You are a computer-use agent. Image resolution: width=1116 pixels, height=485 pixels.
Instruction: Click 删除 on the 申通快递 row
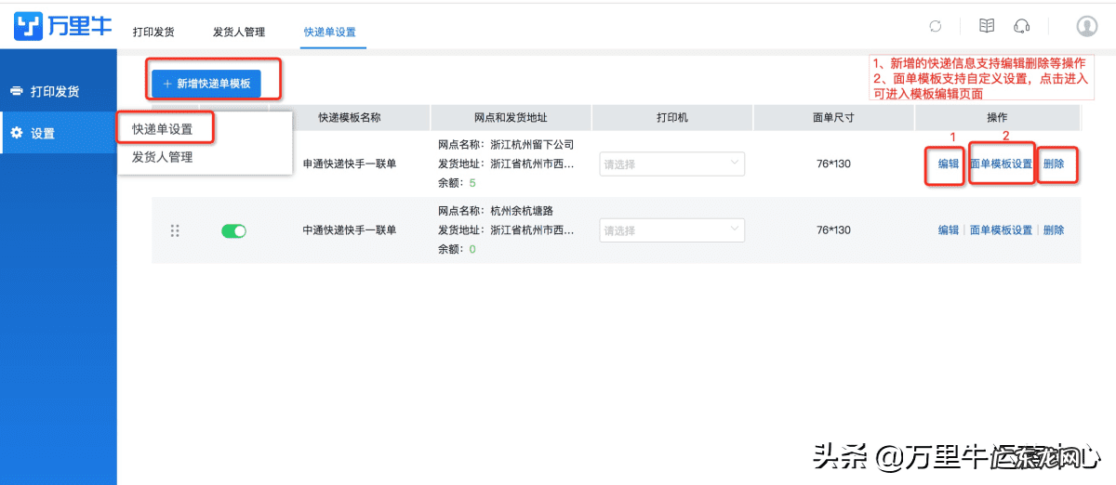(1054, 164)
